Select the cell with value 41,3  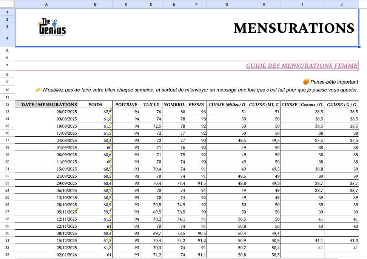pos(341,240)
